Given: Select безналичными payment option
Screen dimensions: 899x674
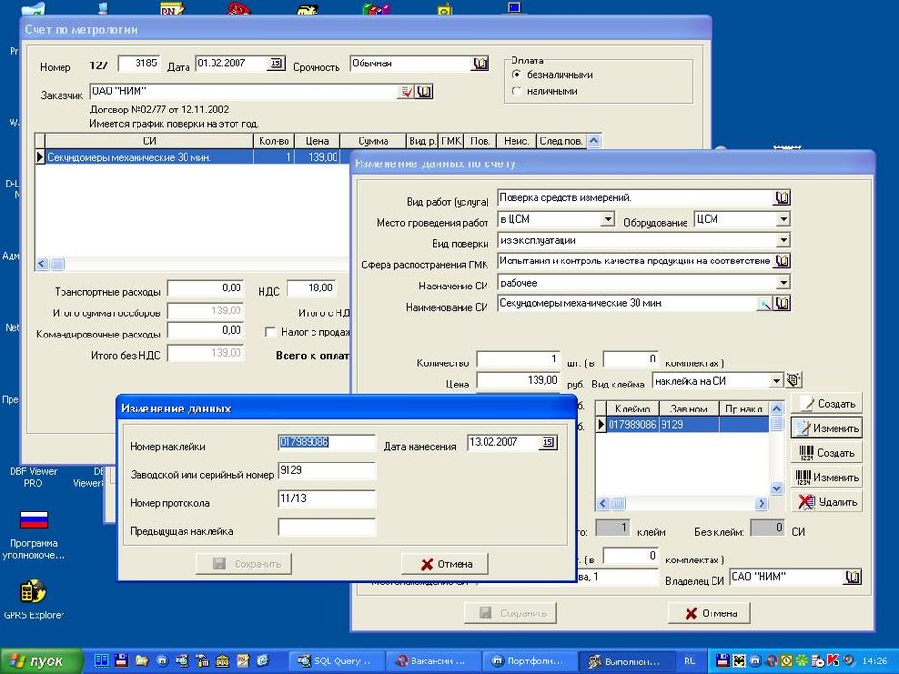Looking at the screenshot, I should [516, 75].
